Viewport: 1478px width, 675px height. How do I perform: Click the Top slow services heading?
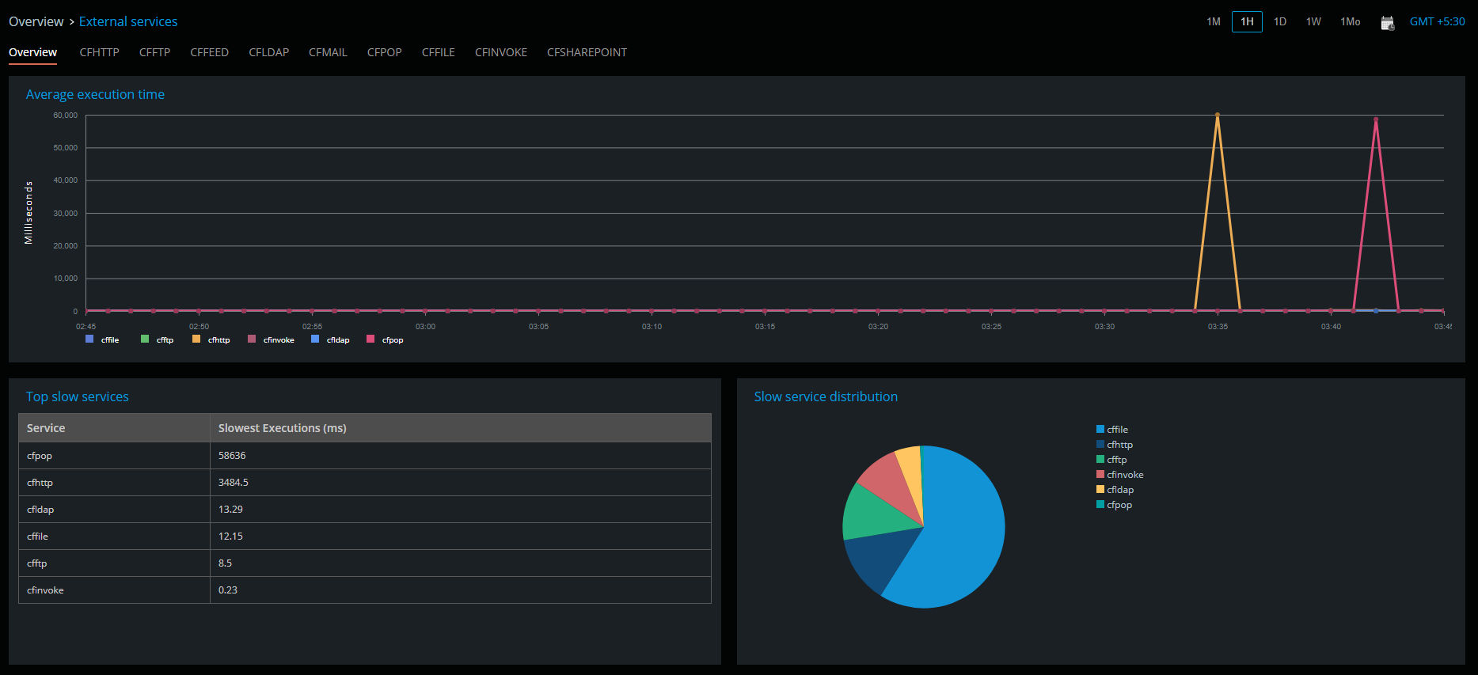point(77,396)
